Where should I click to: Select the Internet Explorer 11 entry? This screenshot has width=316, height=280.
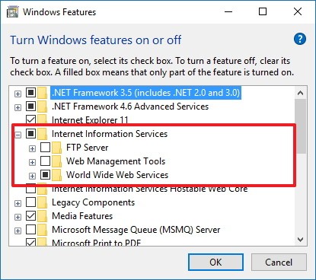pos(90,120)
